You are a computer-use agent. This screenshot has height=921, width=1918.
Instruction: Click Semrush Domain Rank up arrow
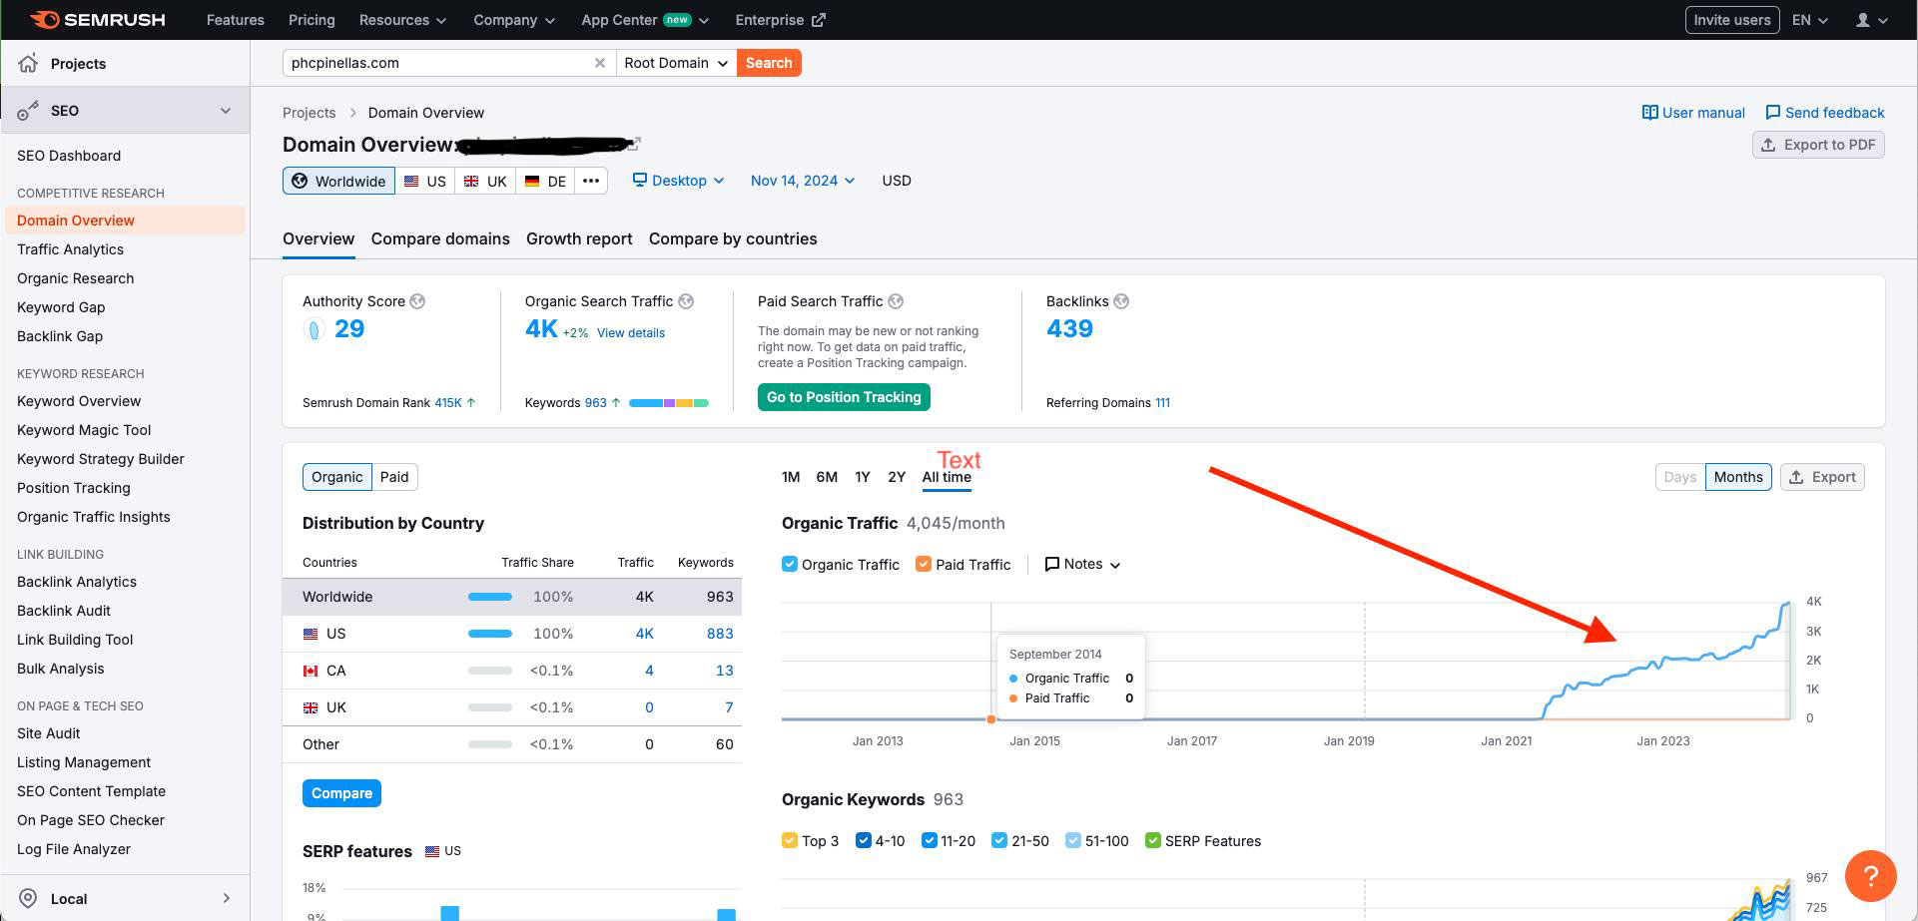click(471, 403)
